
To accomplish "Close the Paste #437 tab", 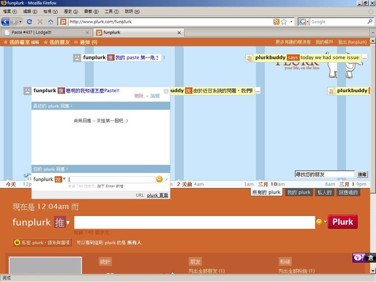I will pos(87,33).
